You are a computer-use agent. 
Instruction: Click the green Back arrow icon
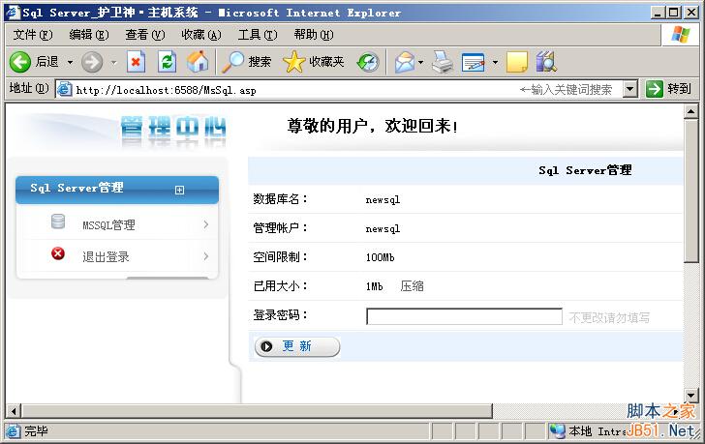tap(20, 62)
